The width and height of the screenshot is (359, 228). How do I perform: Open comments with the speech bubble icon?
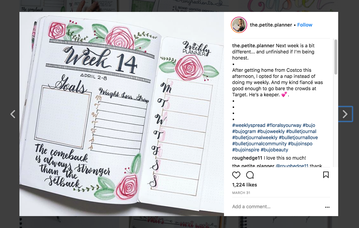[x=250, y=175]
